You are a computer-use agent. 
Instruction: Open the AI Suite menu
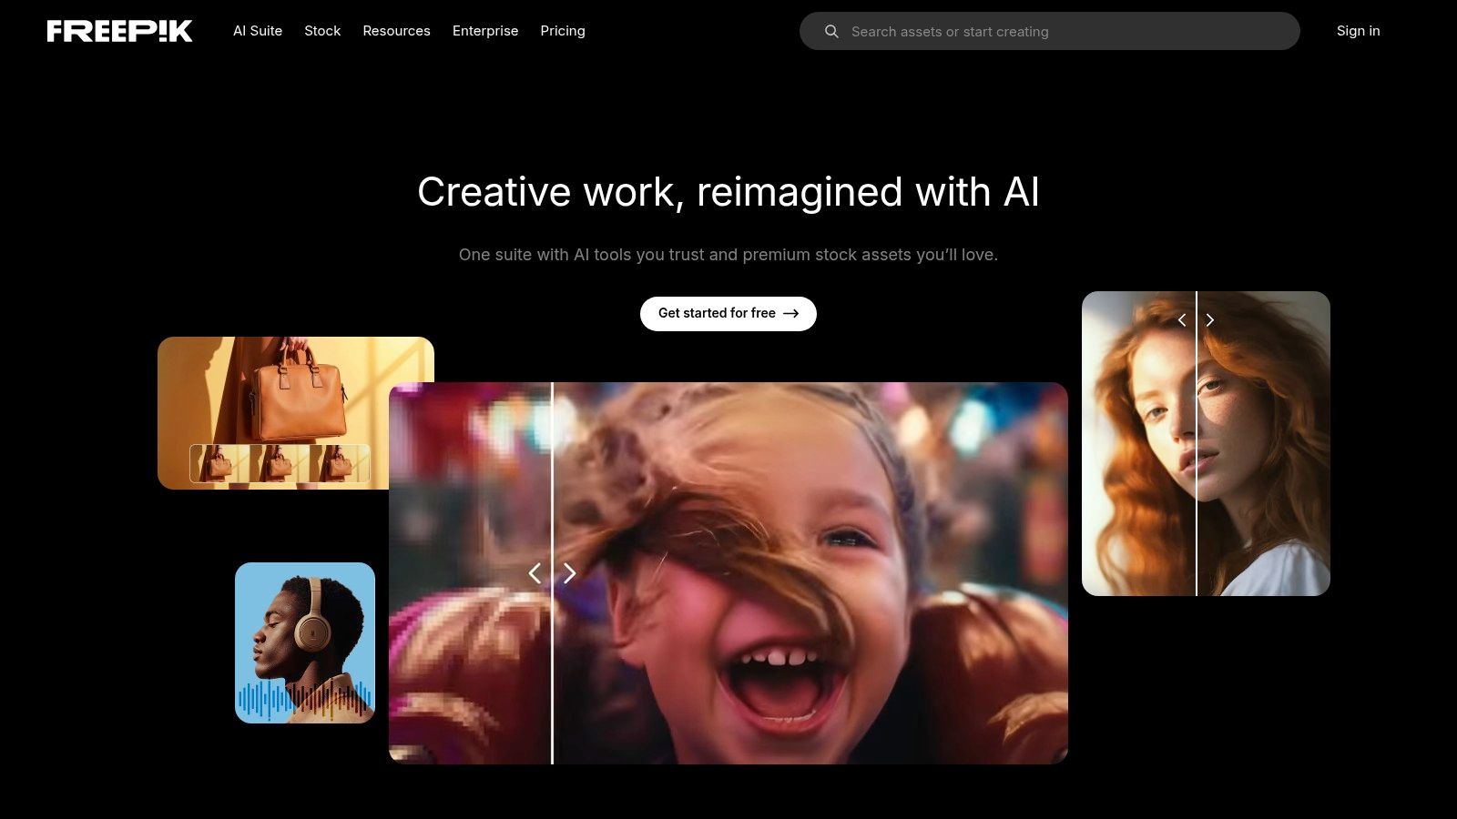258,31
